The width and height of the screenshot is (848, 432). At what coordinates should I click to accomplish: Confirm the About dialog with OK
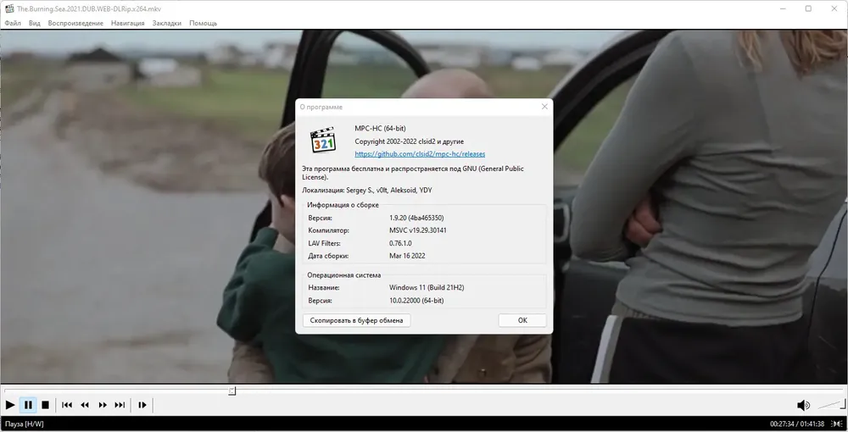pos(522,320)
